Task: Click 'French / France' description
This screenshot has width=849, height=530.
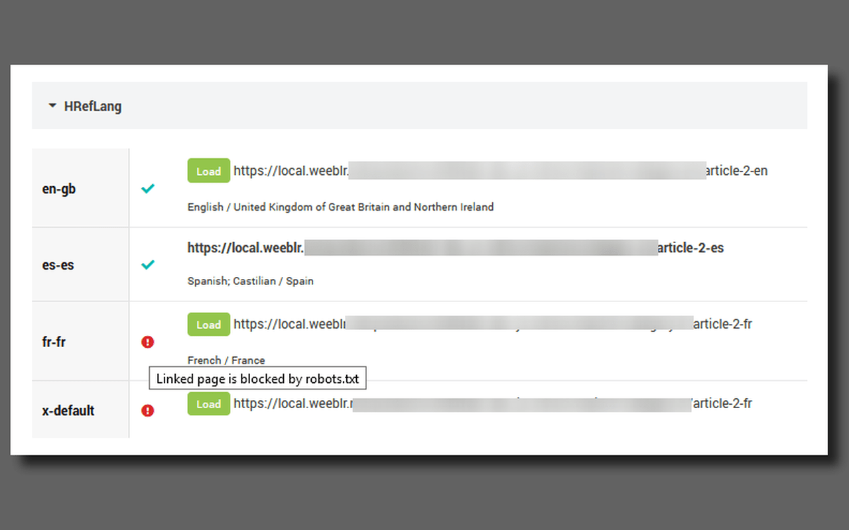Action: [x=226, y=360]
